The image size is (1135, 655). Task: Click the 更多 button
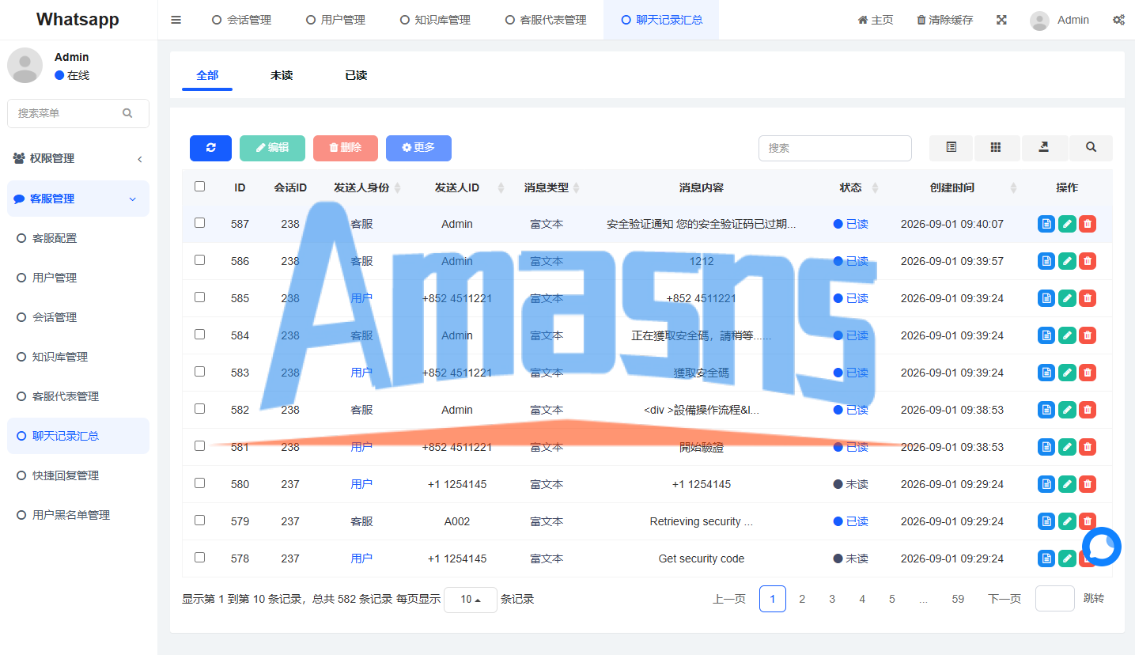coord(418,148)
